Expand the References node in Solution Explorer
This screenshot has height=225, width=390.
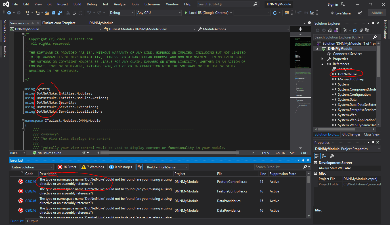click(322, 64)
